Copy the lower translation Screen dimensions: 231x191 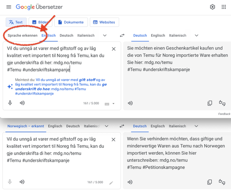tap(210, 182)
